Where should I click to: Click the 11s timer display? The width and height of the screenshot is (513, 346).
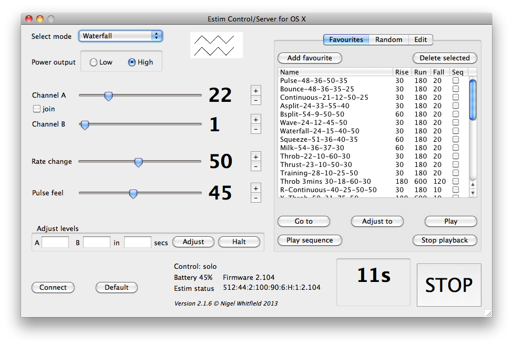pos(373,282)
